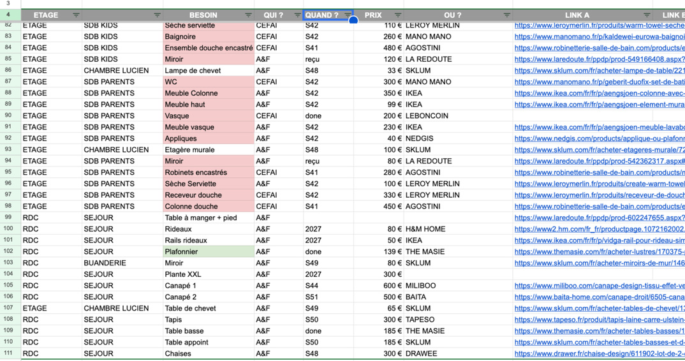Image resolution: width=685 pixels, height=361 pixels.
Task: Select the ETAGE header cell
Action: [51, 15]
